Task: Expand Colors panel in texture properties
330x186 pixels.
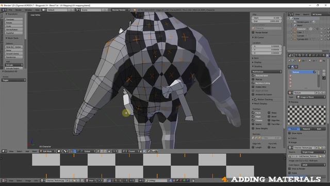Action: pos(292,138)
